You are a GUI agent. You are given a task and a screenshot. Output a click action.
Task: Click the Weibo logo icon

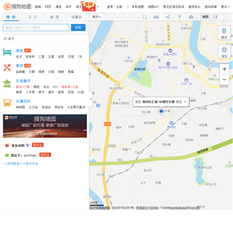[x=7, y=145]
